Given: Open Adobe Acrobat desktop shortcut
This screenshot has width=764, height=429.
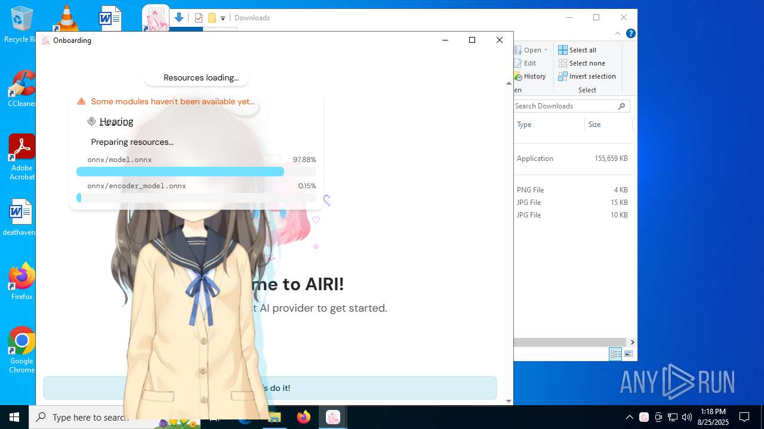Looking at the screenshot, I should (x=21, y=157).
